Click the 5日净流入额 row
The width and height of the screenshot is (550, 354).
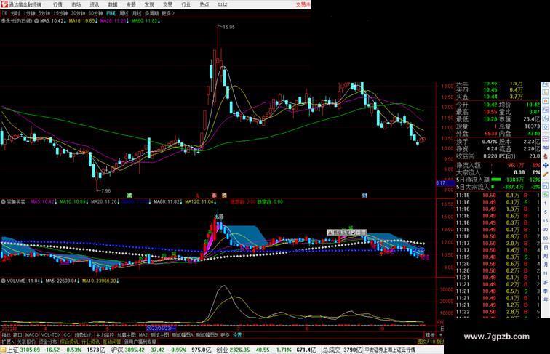(x=498, y=180)
